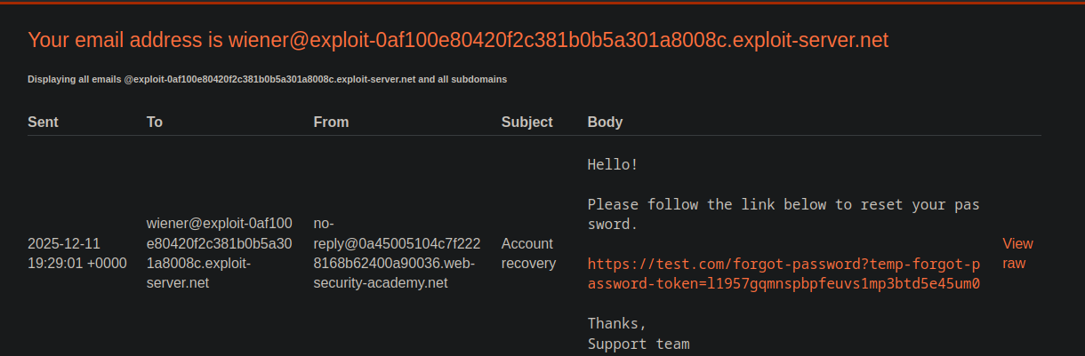Click the sent time 19:29:01 +0000
This screenshot has height=356, width=1085.
[x=77, y=263]
